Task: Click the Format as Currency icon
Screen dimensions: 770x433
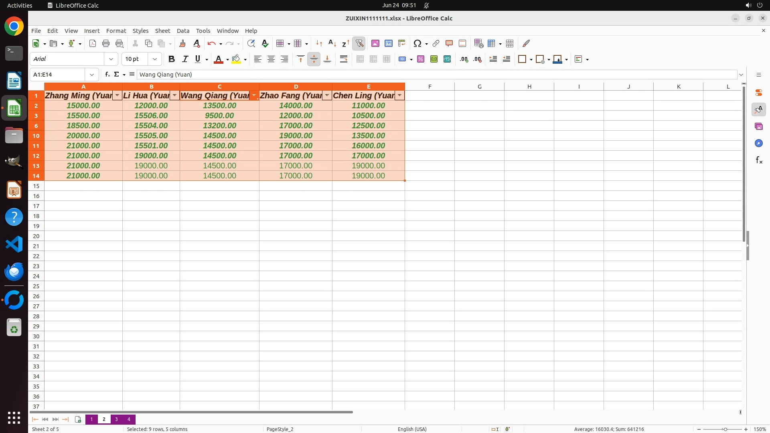Action: click(402, 59)
